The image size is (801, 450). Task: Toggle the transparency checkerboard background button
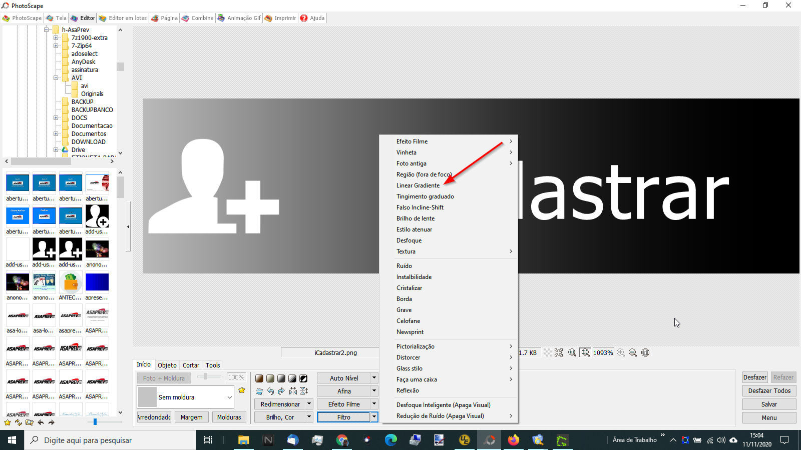pyautogui.click(x=548, y=353)
